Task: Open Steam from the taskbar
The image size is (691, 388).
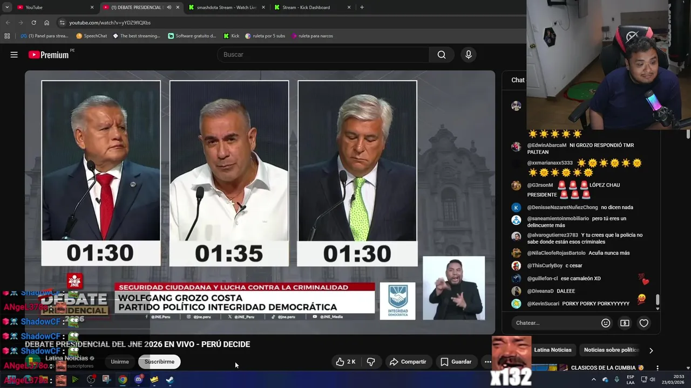Action: pos(170,379)
